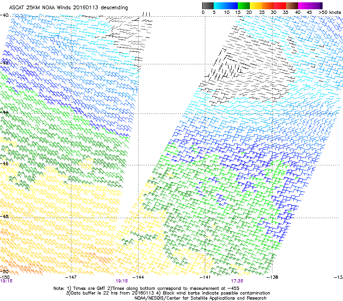The image size is (343, 301).
Task: Click the legend label "35"
Action: 286,13
